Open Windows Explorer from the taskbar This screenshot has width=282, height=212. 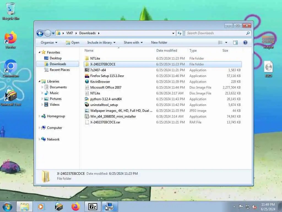(x=25, y=206)
